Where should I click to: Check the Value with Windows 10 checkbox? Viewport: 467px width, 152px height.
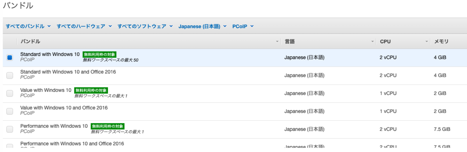tap(10, 93)
